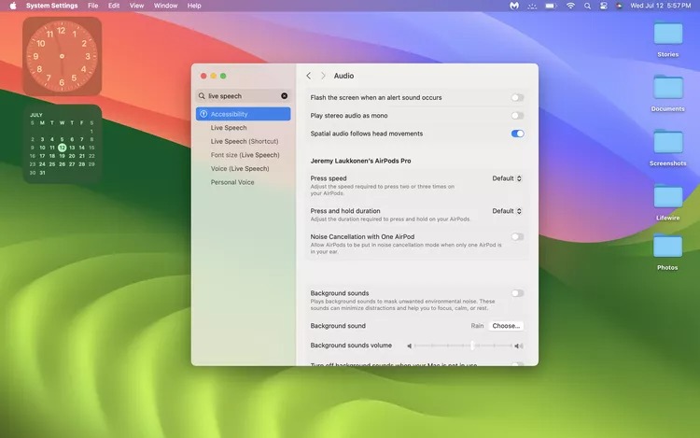Screen dimensions: 700x438
Task: Clear the live speech search text
Action: tap(285, 96)
